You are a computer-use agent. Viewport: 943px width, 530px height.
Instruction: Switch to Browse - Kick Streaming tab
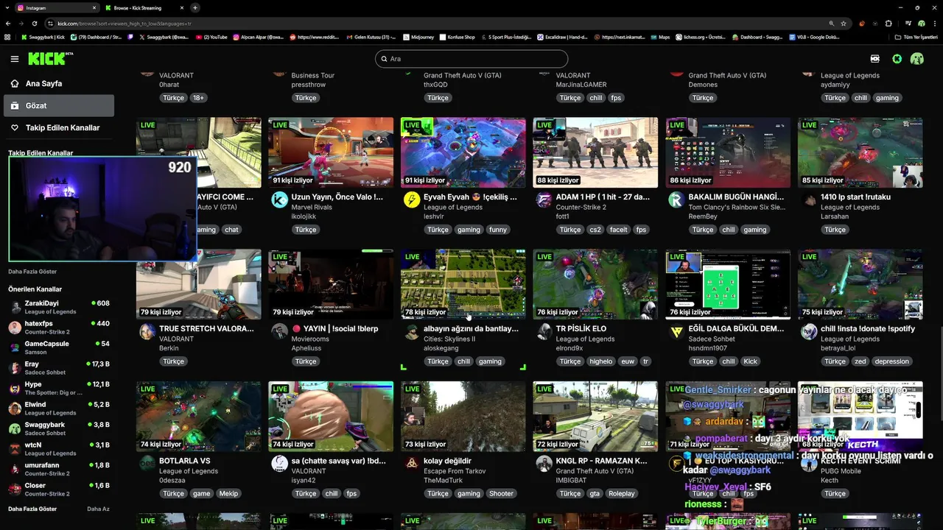click(x=144, y=8)
